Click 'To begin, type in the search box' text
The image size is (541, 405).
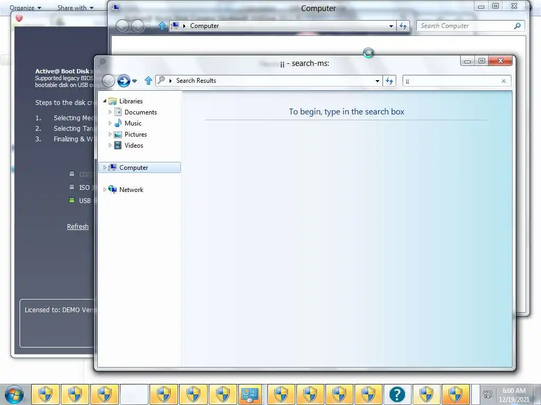click(x=347, y=112)
